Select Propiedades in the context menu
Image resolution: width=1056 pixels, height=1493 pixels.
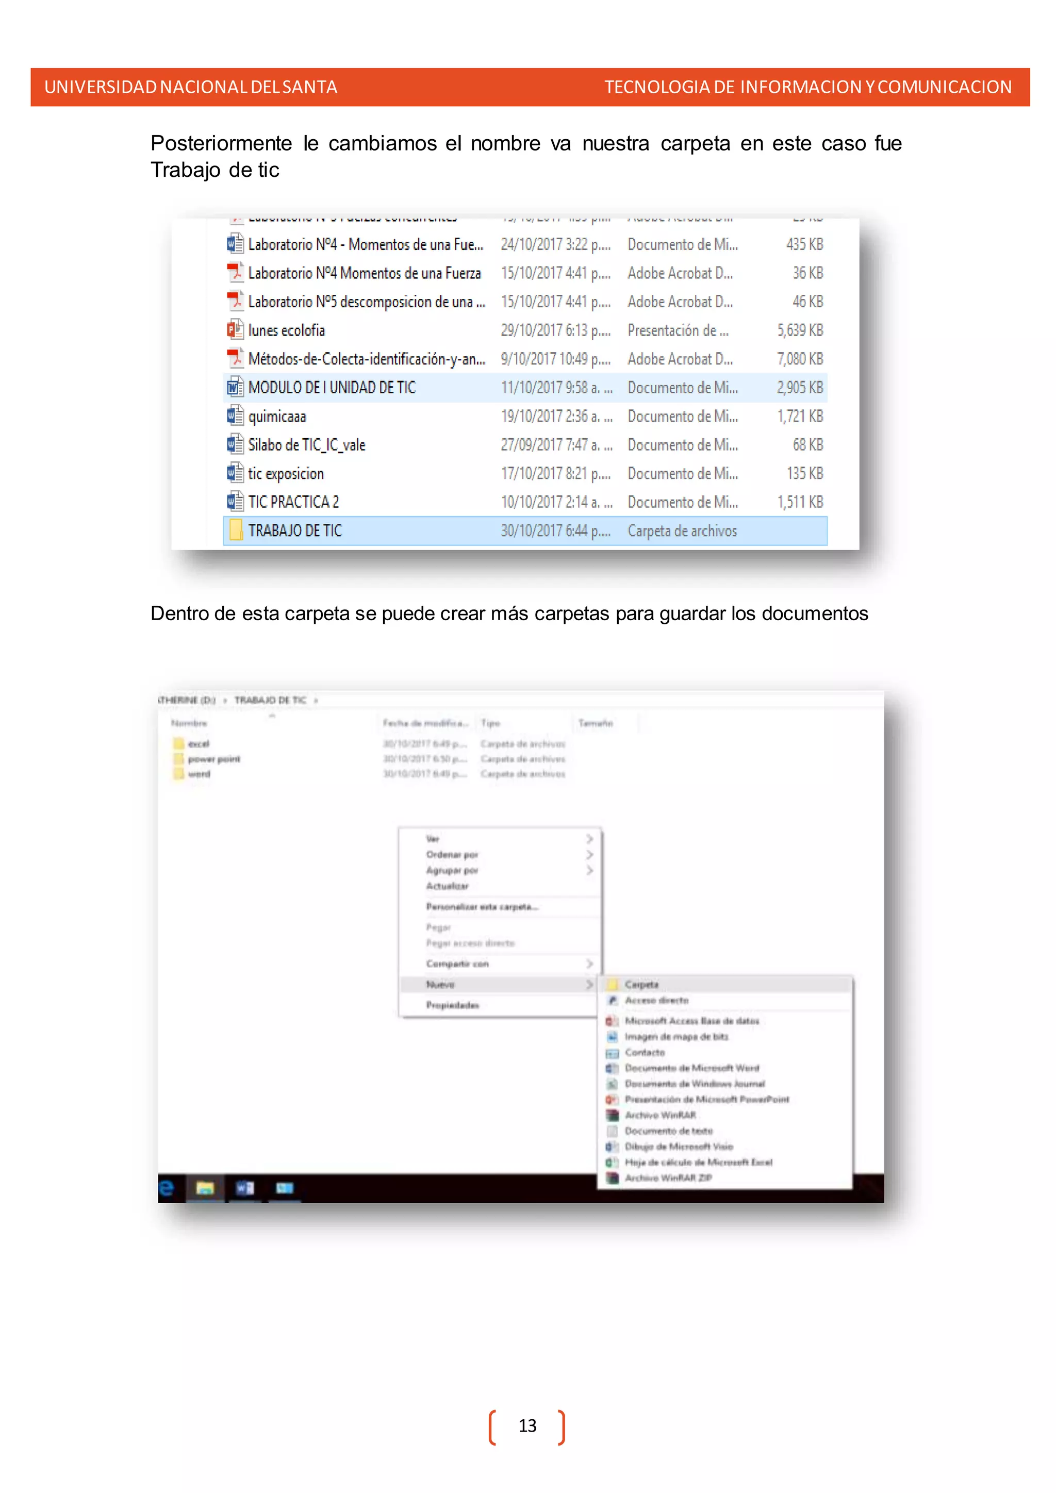(453, 1005)
